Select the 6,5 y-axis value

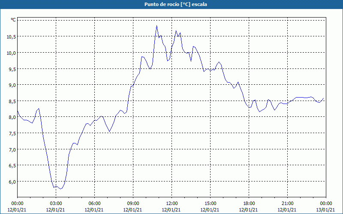12,166
